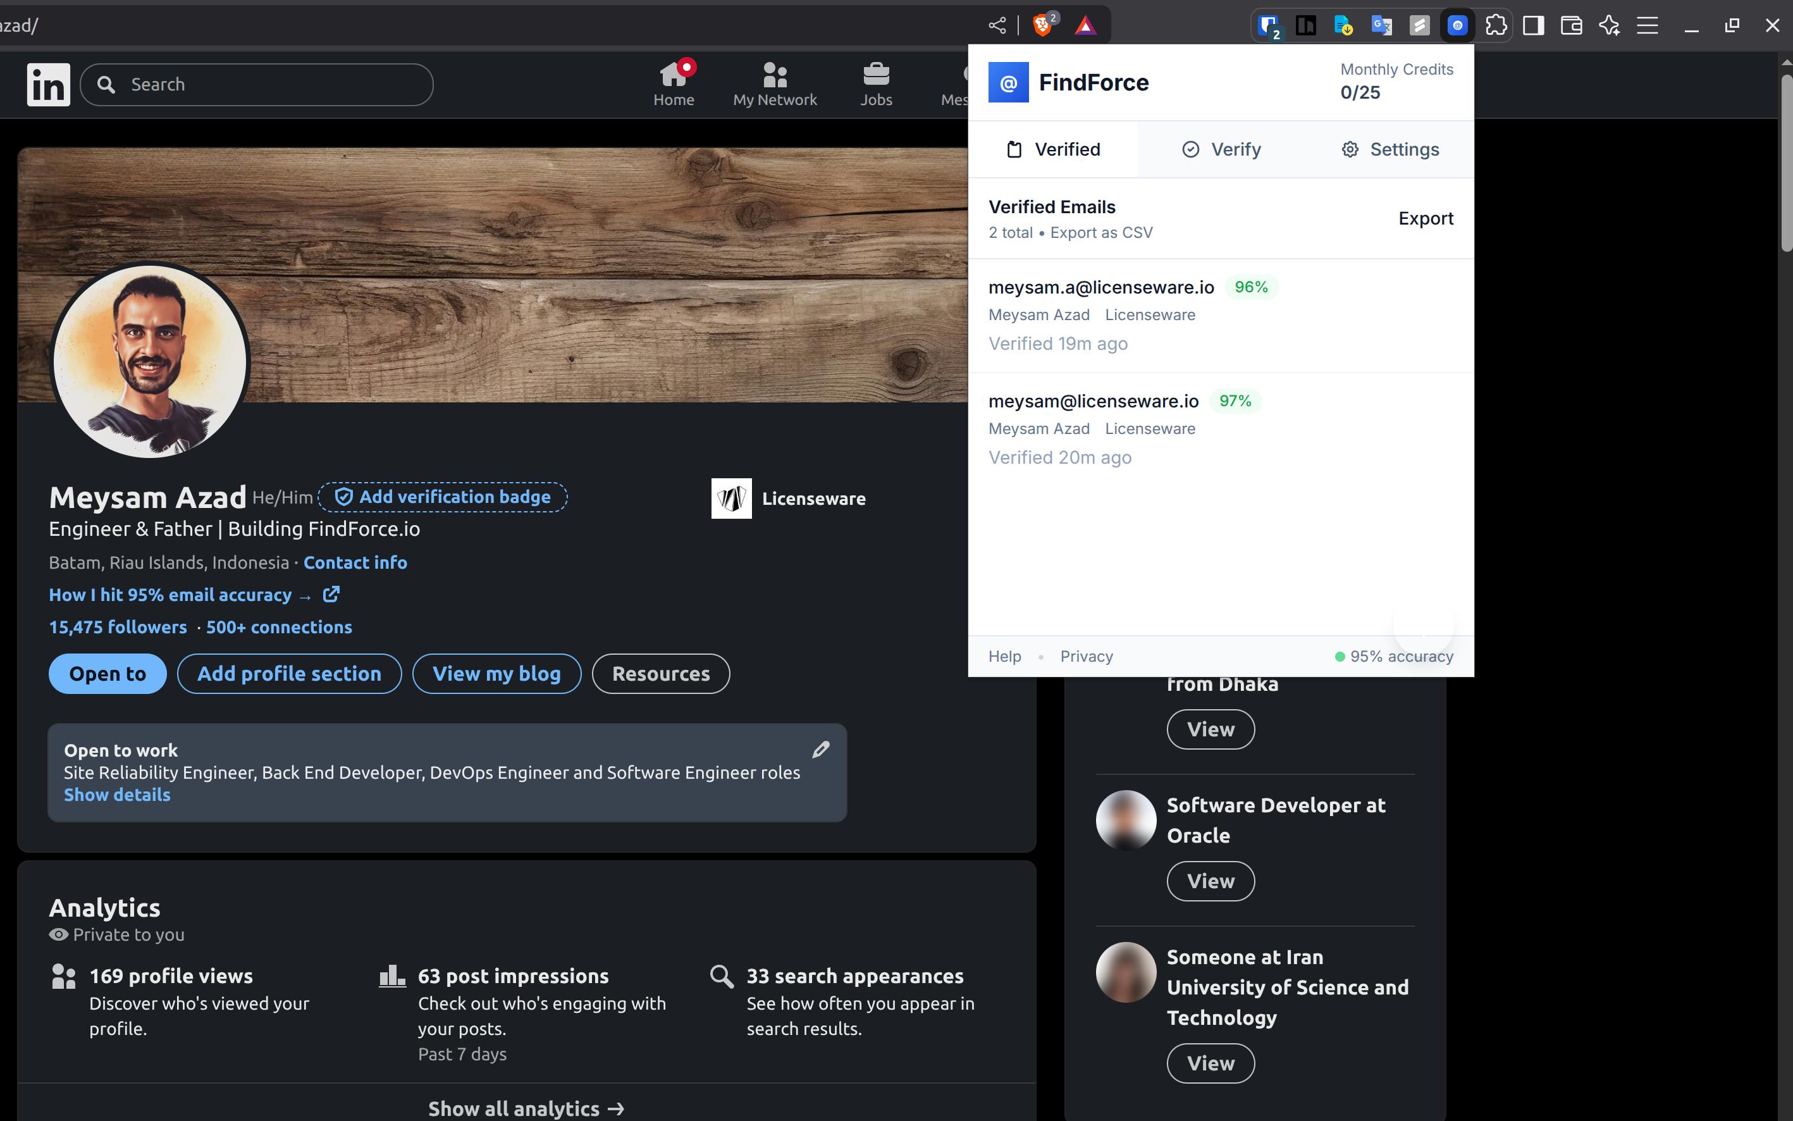Open the Home feed icon
The width and height of the screenshot is (1793, 1121).
click(673, 74)
